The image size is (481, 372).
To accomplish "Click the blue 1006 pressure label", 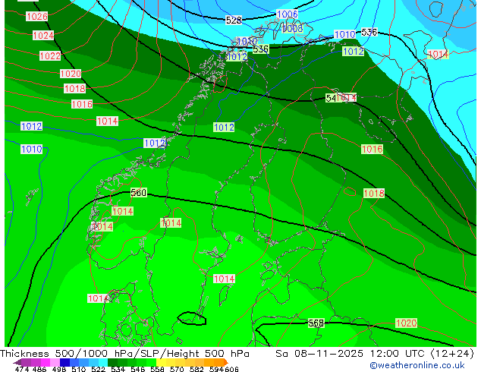I will tap(287, 14).
